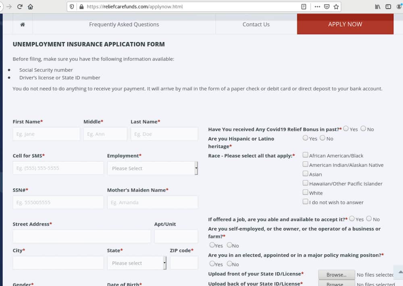This screenshot has width=403, height=286.
Task: Click inside the First Name input field
Action: click(x=46, y=134)
